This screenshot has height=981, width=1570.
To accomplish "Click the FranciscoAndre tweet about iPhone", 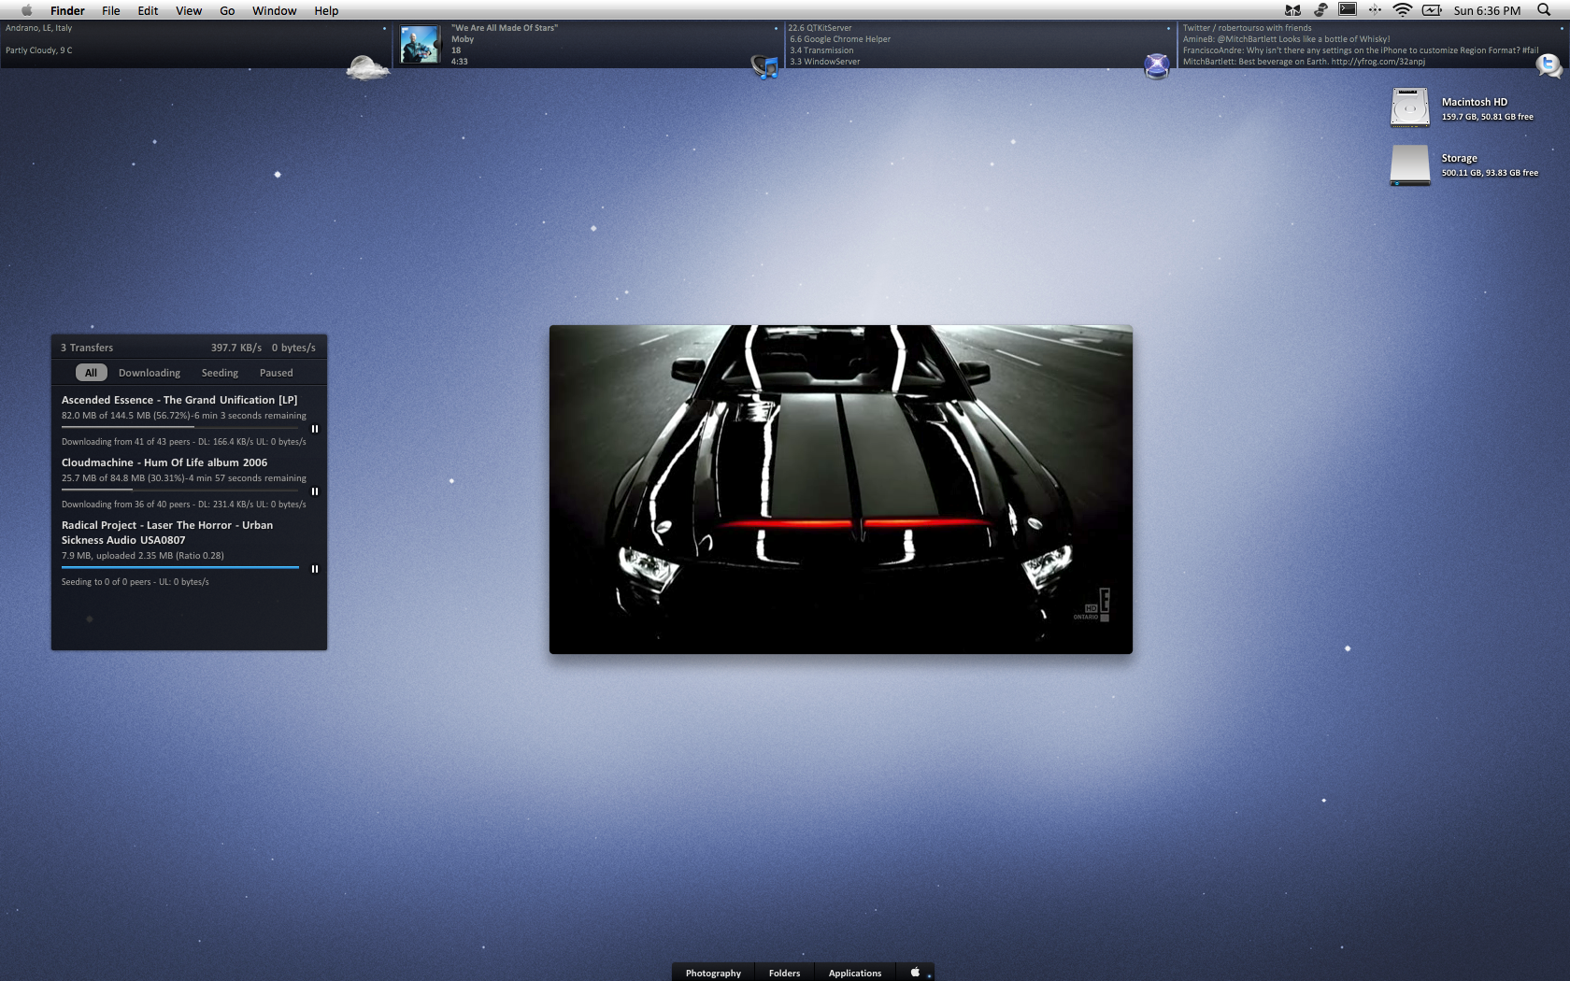I will 1361,50.
